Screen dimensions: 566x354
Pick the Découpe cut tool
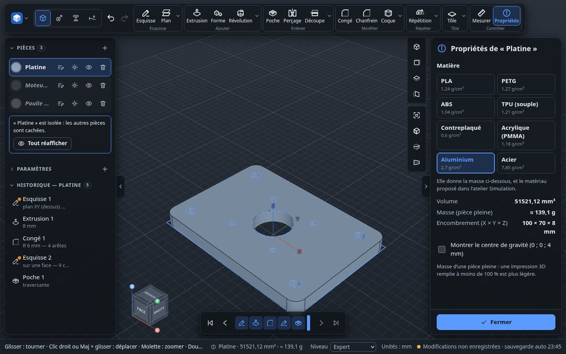coord(314,16)
